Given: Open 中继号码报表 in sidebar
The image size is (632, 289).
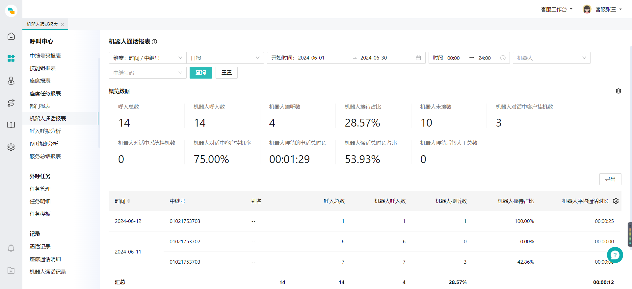Looking at the screenshot, I should [x=45, y=56].
